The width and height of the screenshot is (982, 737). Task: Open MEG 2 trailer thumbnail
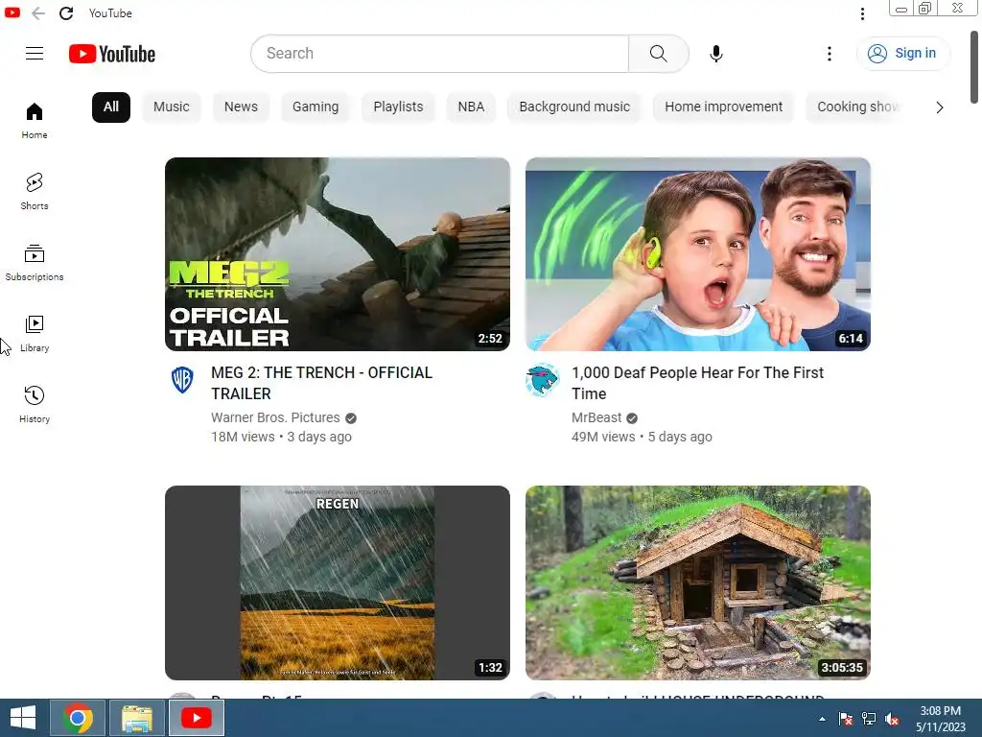(x=338, y=253)
